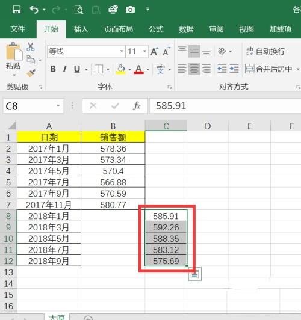Viewport: 301px width, 320px height.
Task: Toggle Middle Align in alignment group
Action: click(194, 51)
